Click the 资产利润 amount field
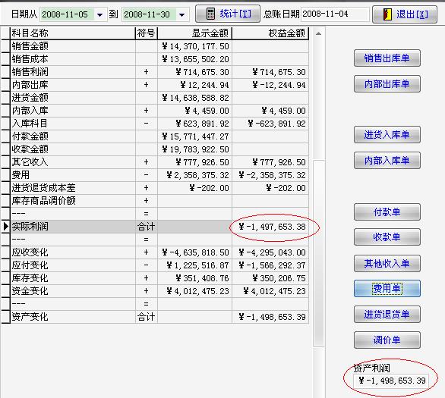Image resolution: width=445 pixels, height=398 pixels. (391, 381)
